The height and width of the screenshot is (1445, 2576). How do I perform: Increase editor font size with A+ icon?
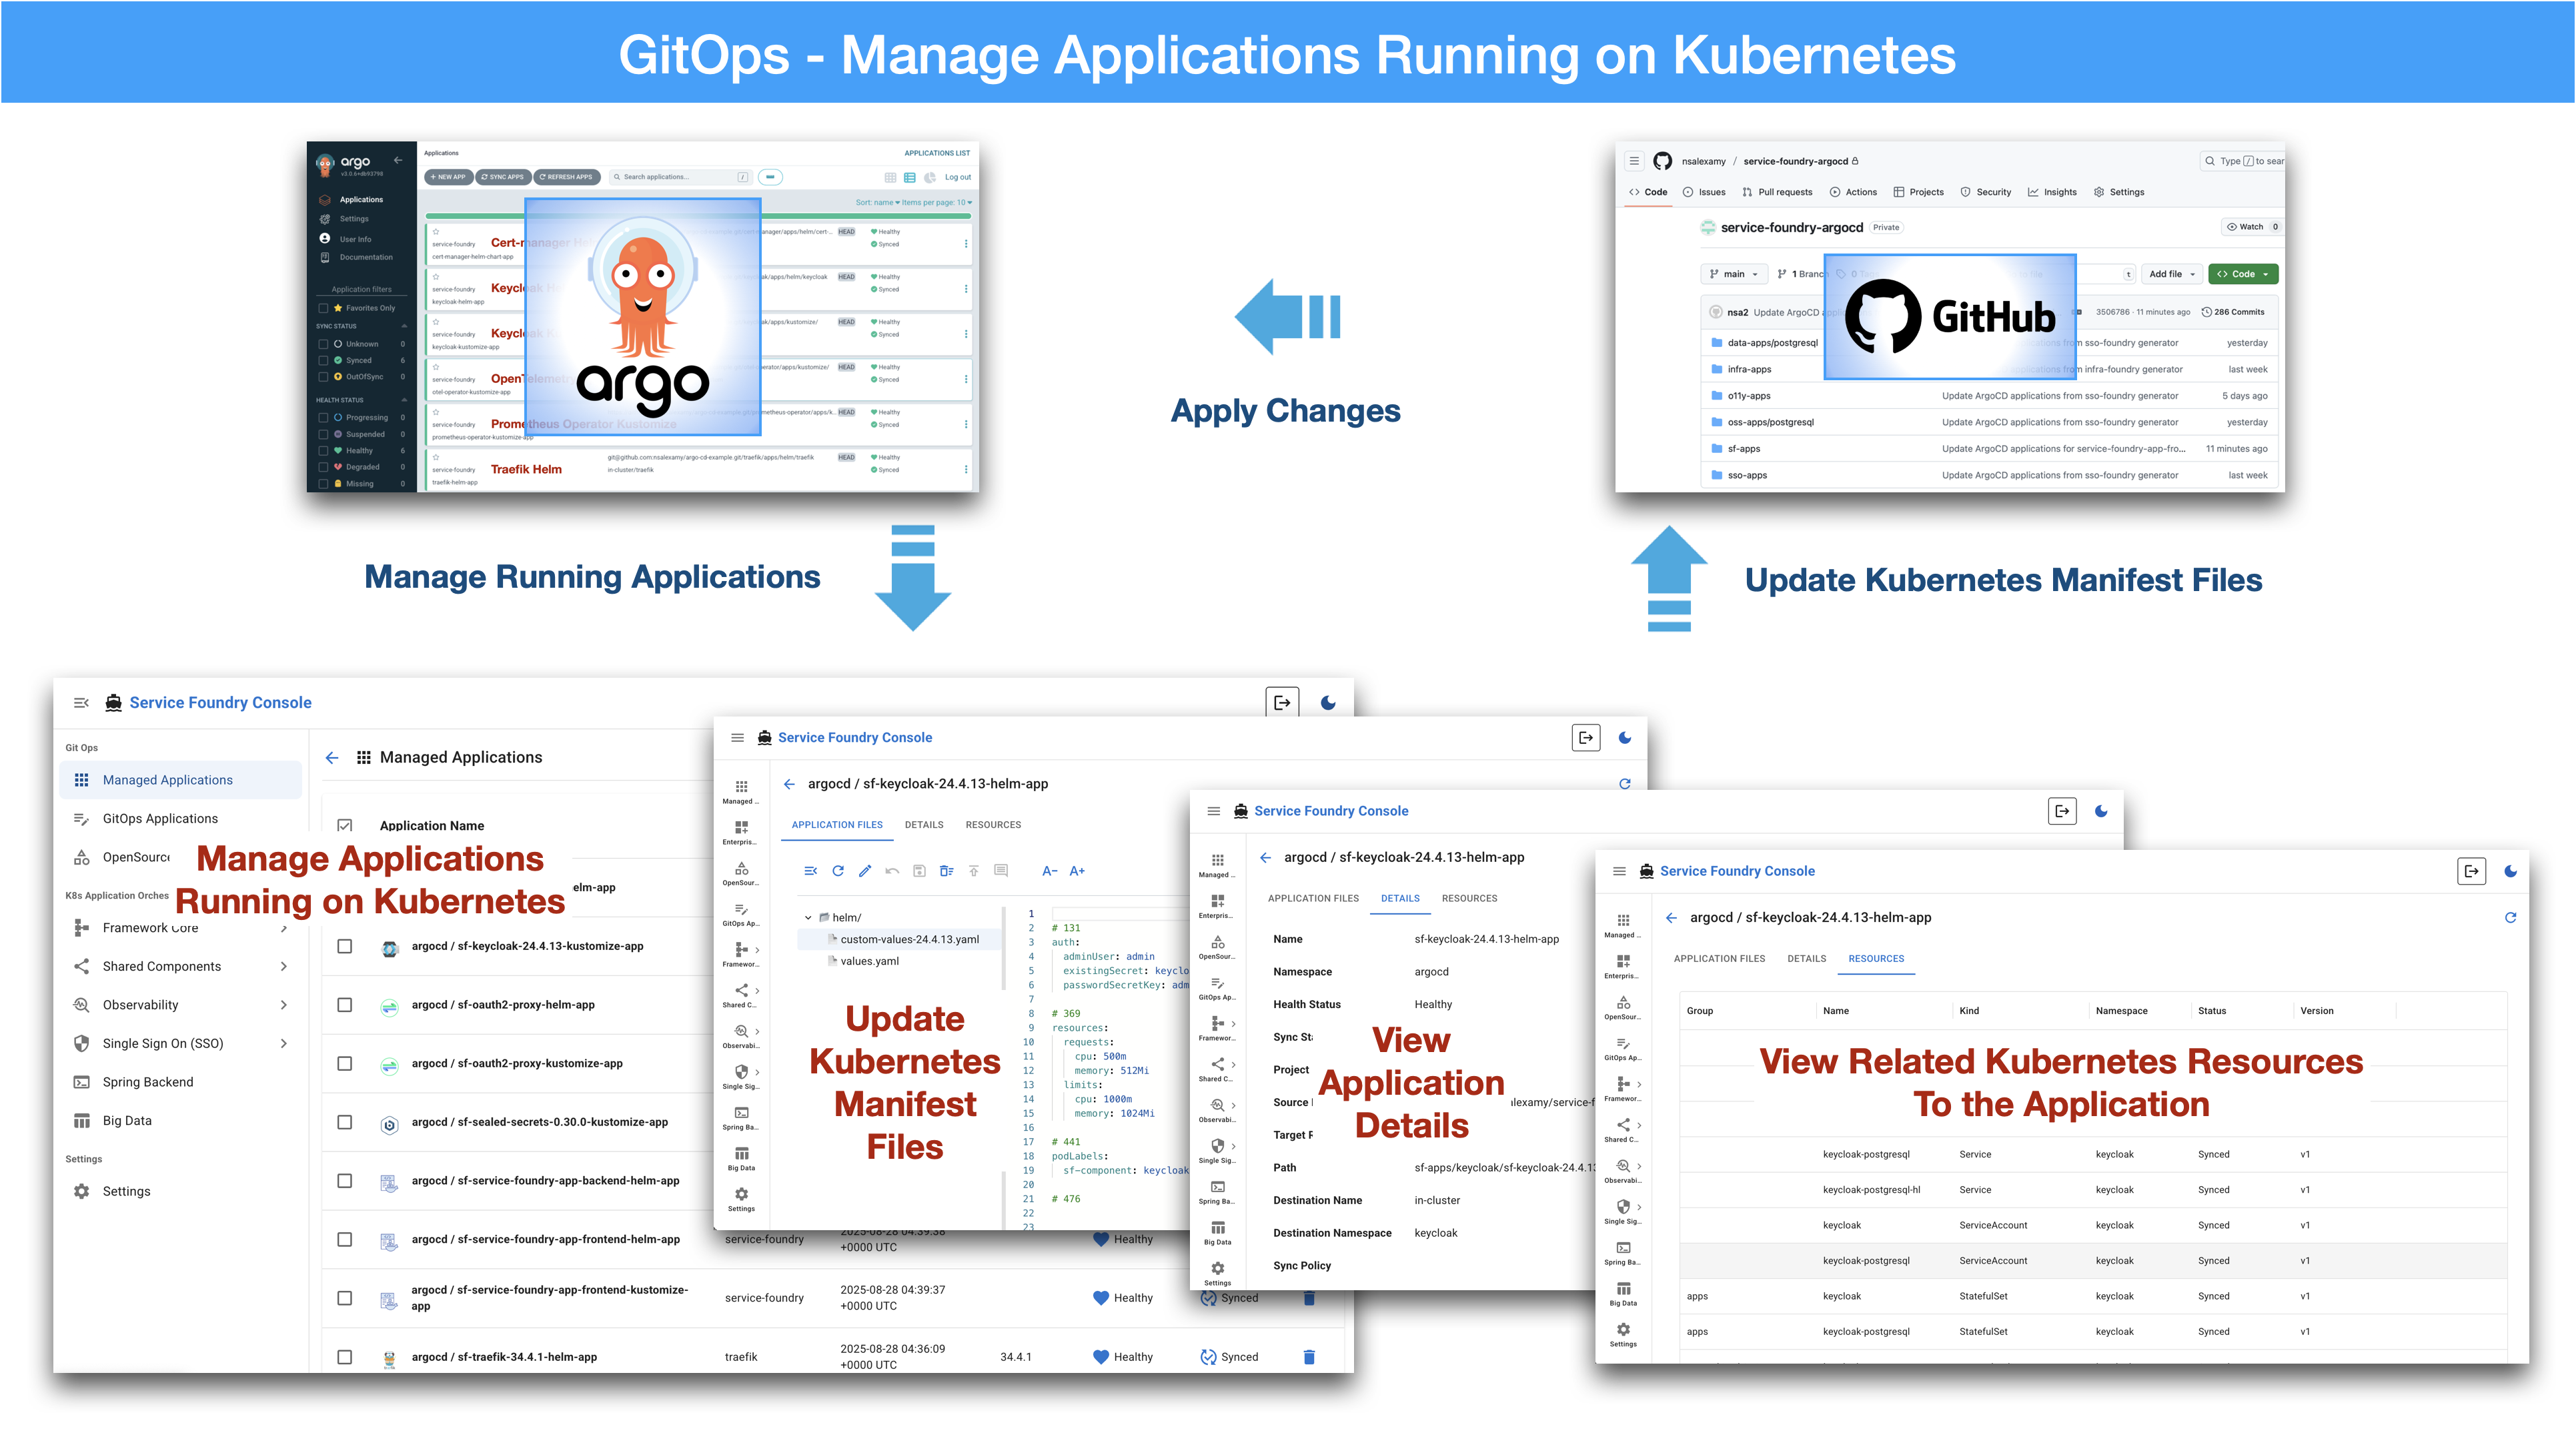(1077, 871)
